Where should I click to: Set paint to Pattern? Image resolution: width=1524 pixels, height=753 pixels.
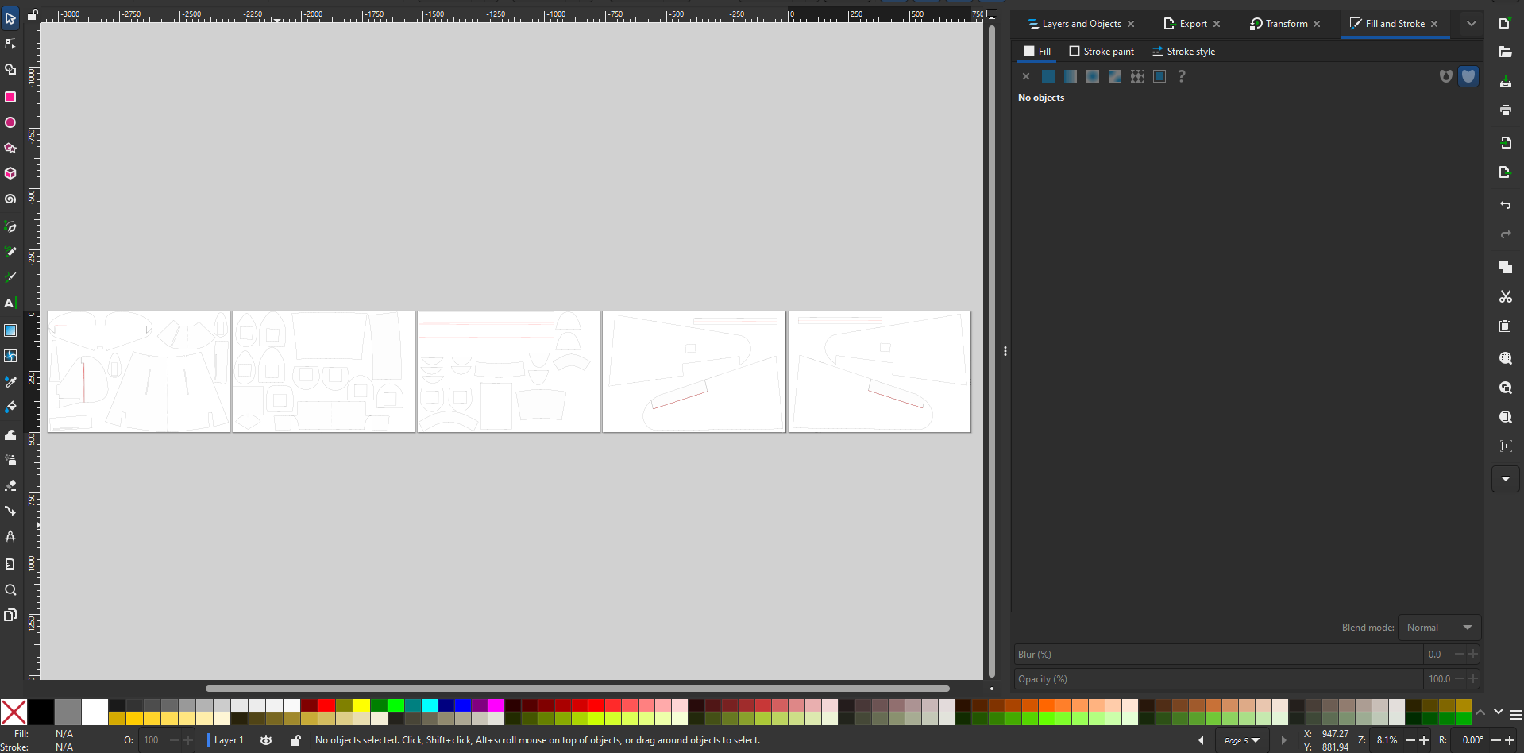click(1137, 76)
